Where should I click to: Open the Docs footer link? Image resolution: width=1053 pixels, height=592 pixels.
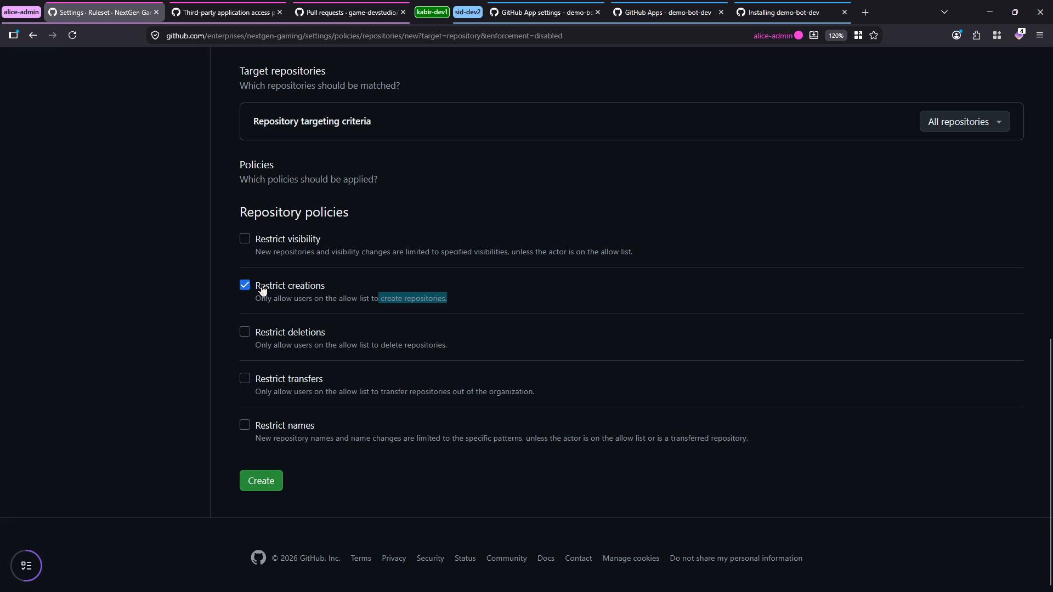click(546, 558)
